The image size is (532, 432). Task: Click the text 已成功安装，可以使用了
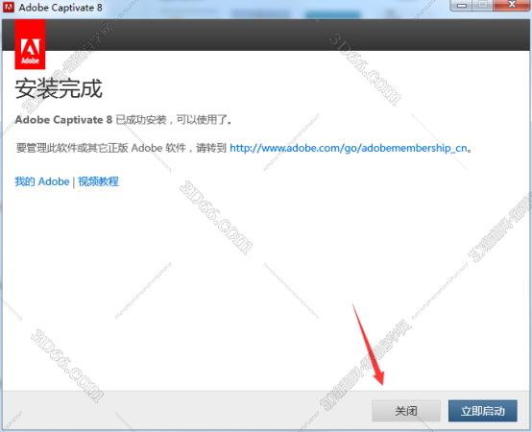pyautogui.click(x=174, y=120)
